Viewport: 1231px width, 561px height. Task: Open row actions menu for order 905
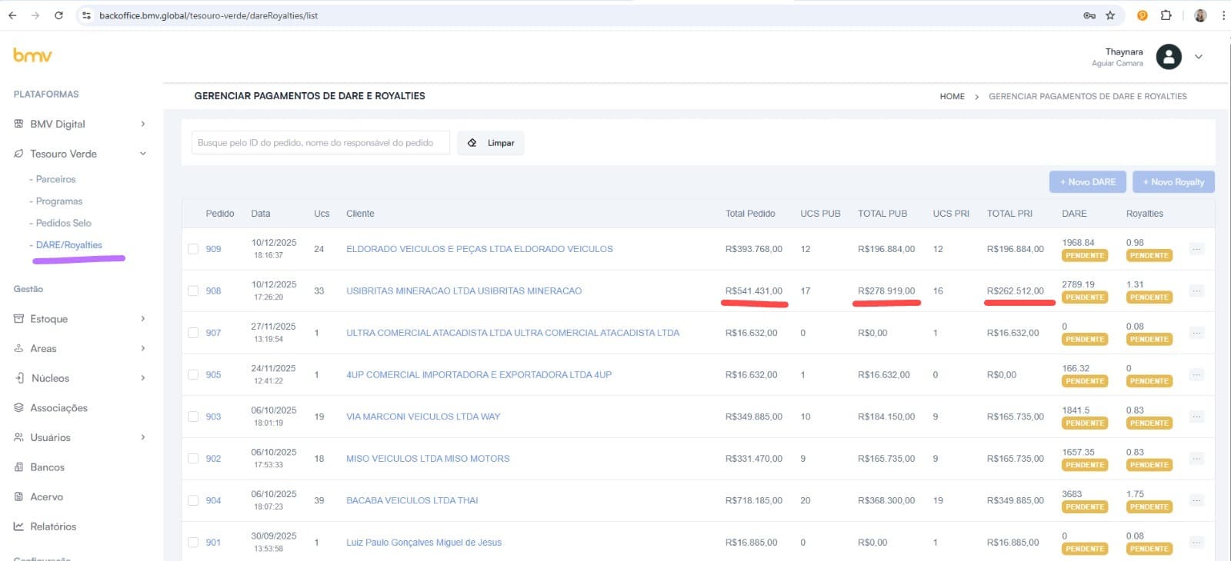pyautogui.click(x=1196, y=375)
